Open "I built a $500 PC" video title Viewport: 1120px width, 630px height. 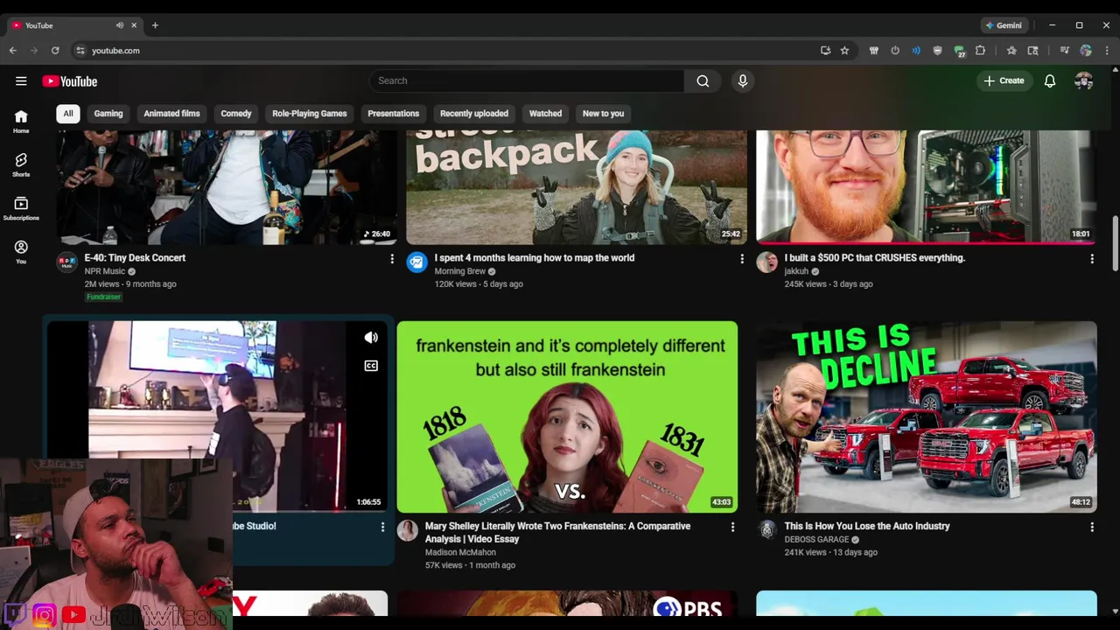[x=875, y=258]
